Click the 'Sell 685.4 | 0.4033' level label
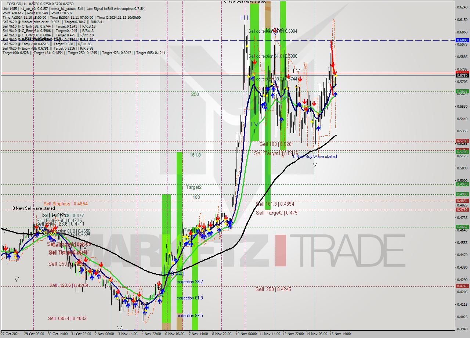470x338 pixels. (67, 319)
